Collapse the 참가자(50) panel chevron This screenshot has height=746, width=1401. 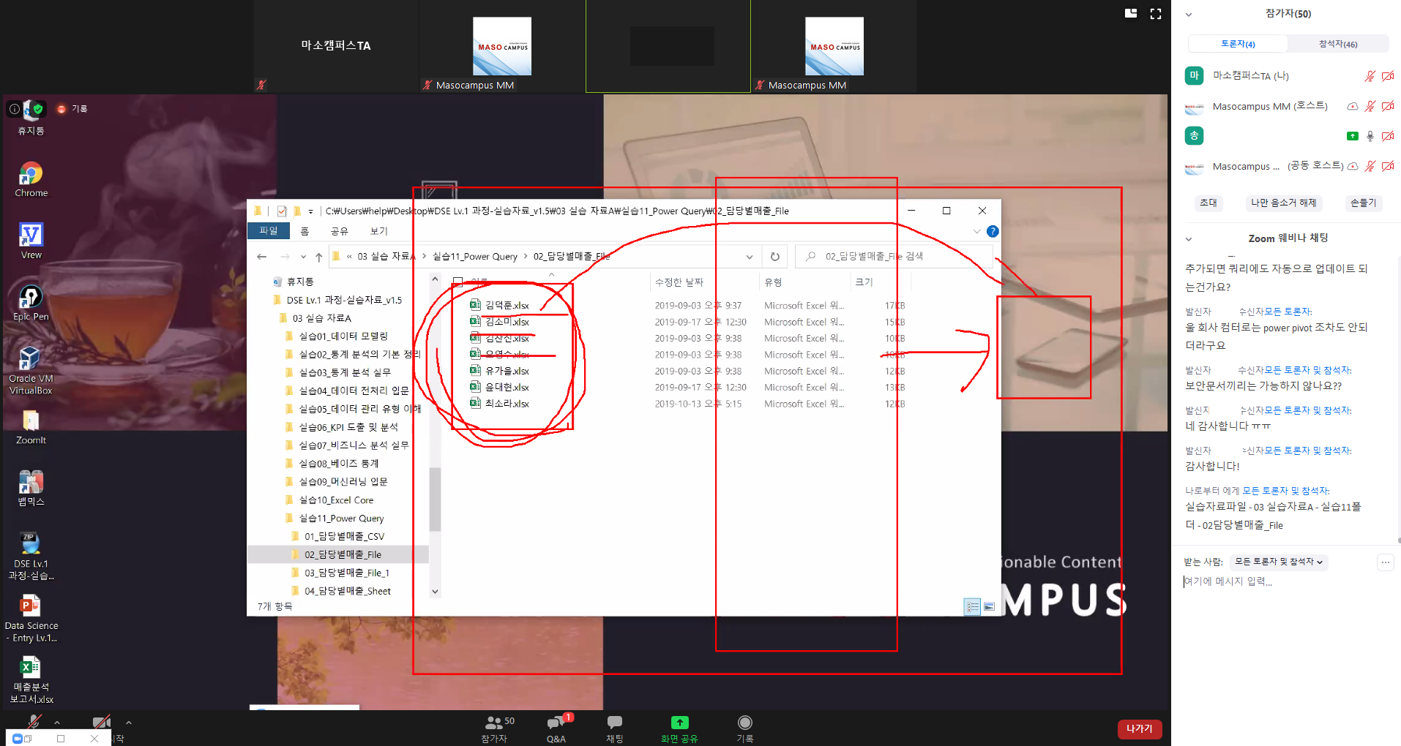point(1189,15)
